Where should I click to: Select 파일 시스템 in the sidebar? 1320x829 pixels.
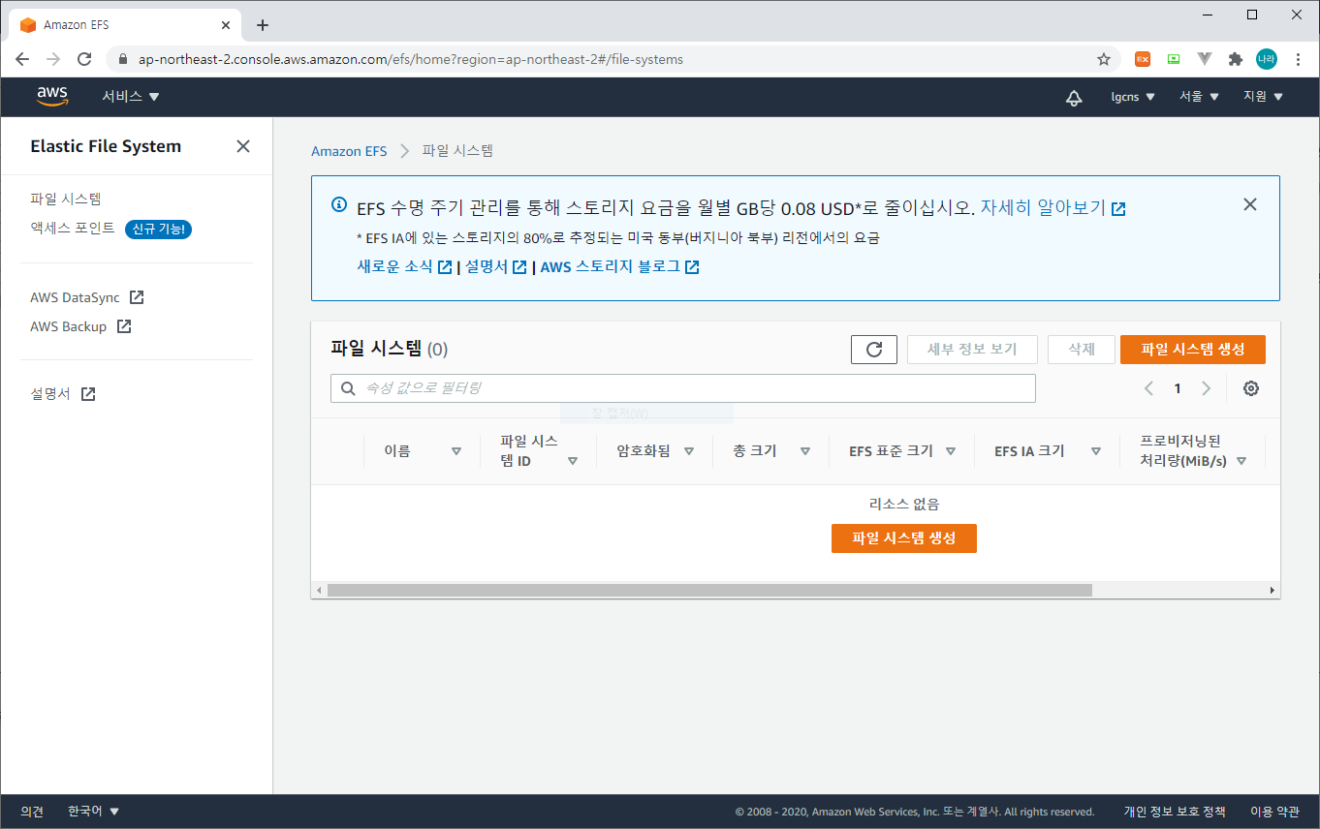tap(66, 199)
